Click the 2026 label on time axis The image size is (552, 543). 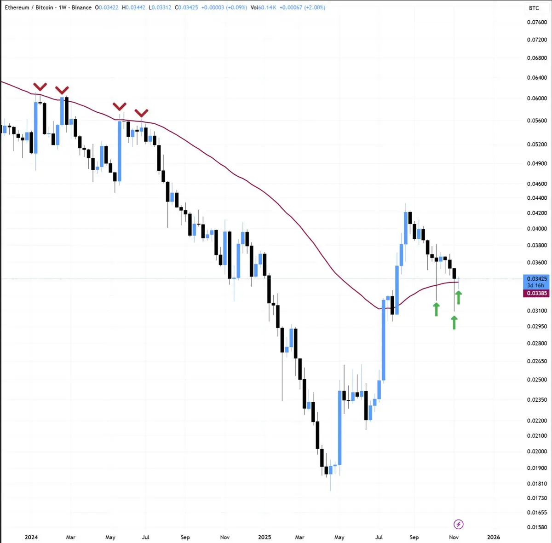493,537
